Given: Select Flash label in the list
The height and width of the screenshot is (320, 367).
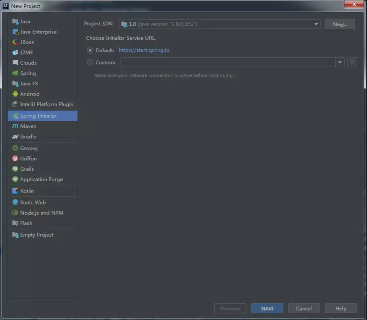Looking at the screenshot, I should tap(26, 223).
